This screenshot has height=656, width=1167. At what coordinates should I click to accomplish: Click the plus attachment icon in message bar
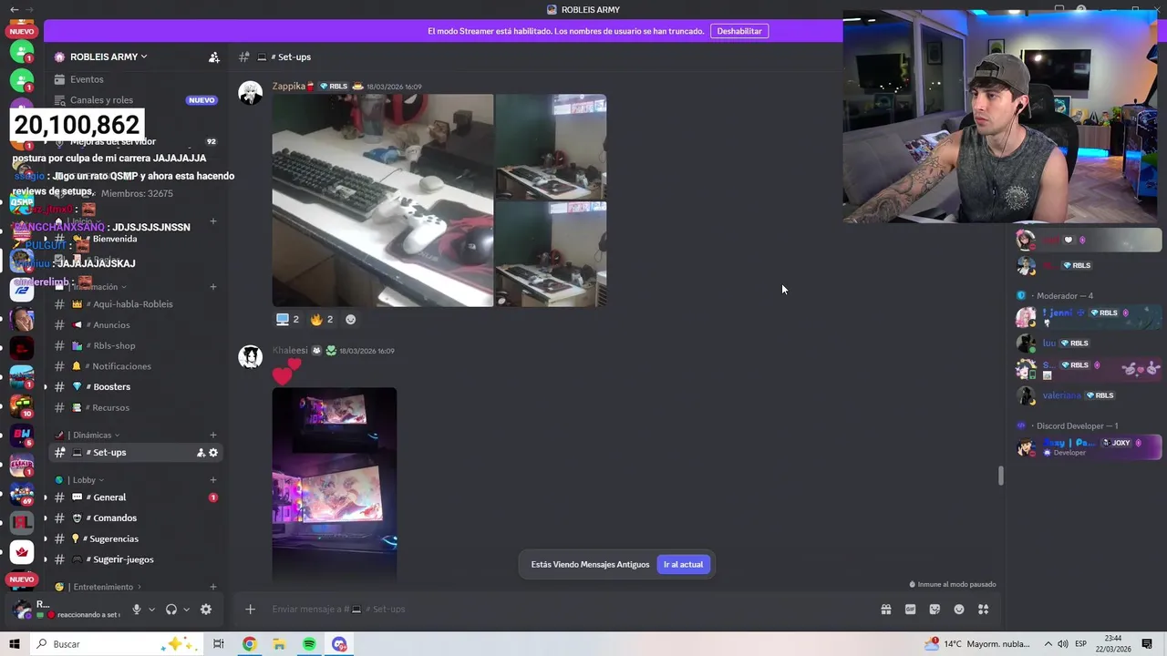pos(250,610)
